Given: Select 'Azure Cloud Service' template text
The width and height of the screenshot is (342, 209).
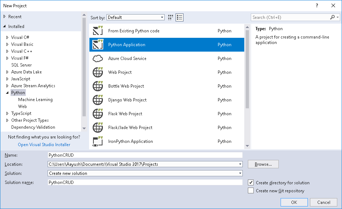Looking at the screenshot, I should (x=127, y=59).
